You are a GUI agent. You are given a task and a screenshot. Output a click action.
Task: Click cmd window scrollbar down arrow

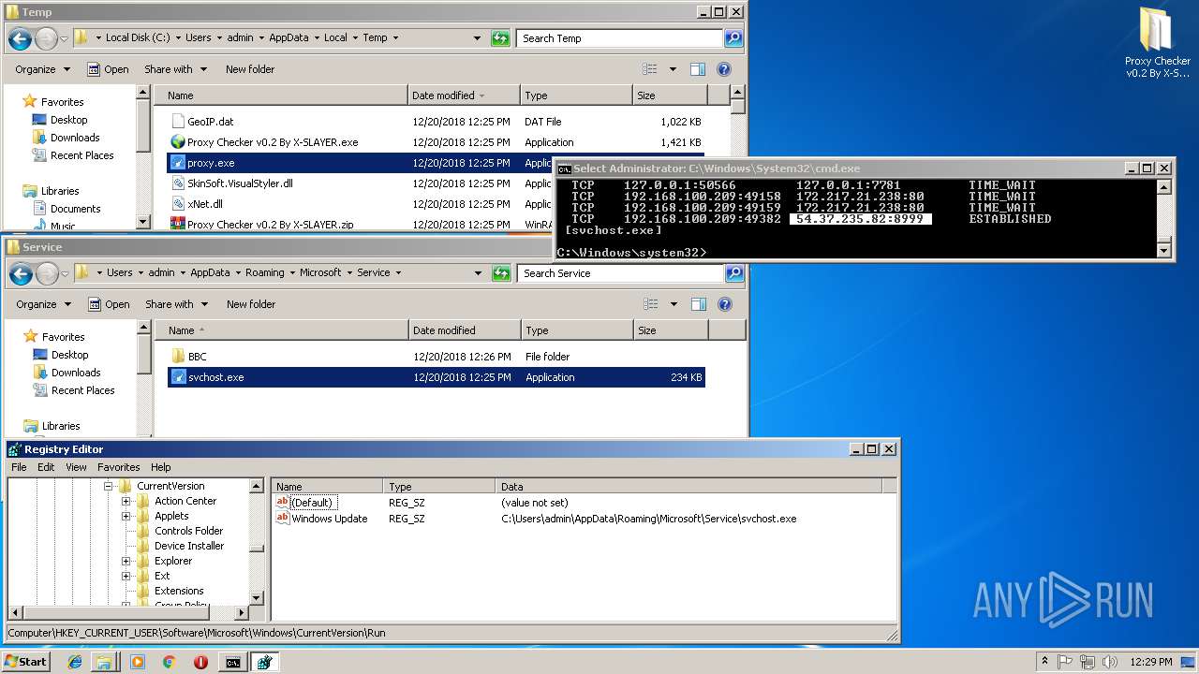click(x=1164, y=250)
